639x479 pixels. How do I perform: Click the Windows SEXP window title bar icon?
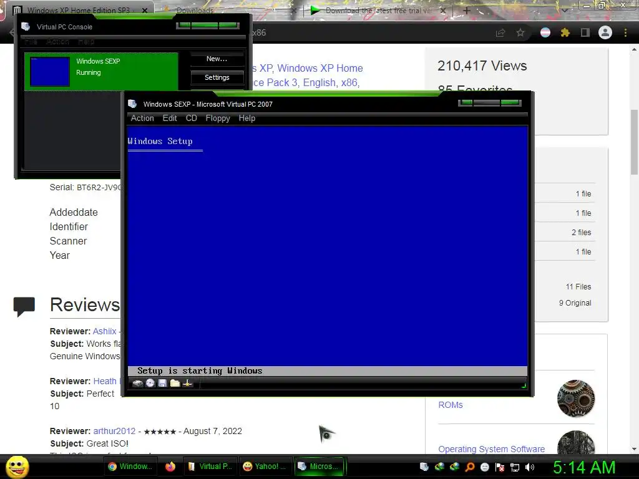click(x=132, y=104)
